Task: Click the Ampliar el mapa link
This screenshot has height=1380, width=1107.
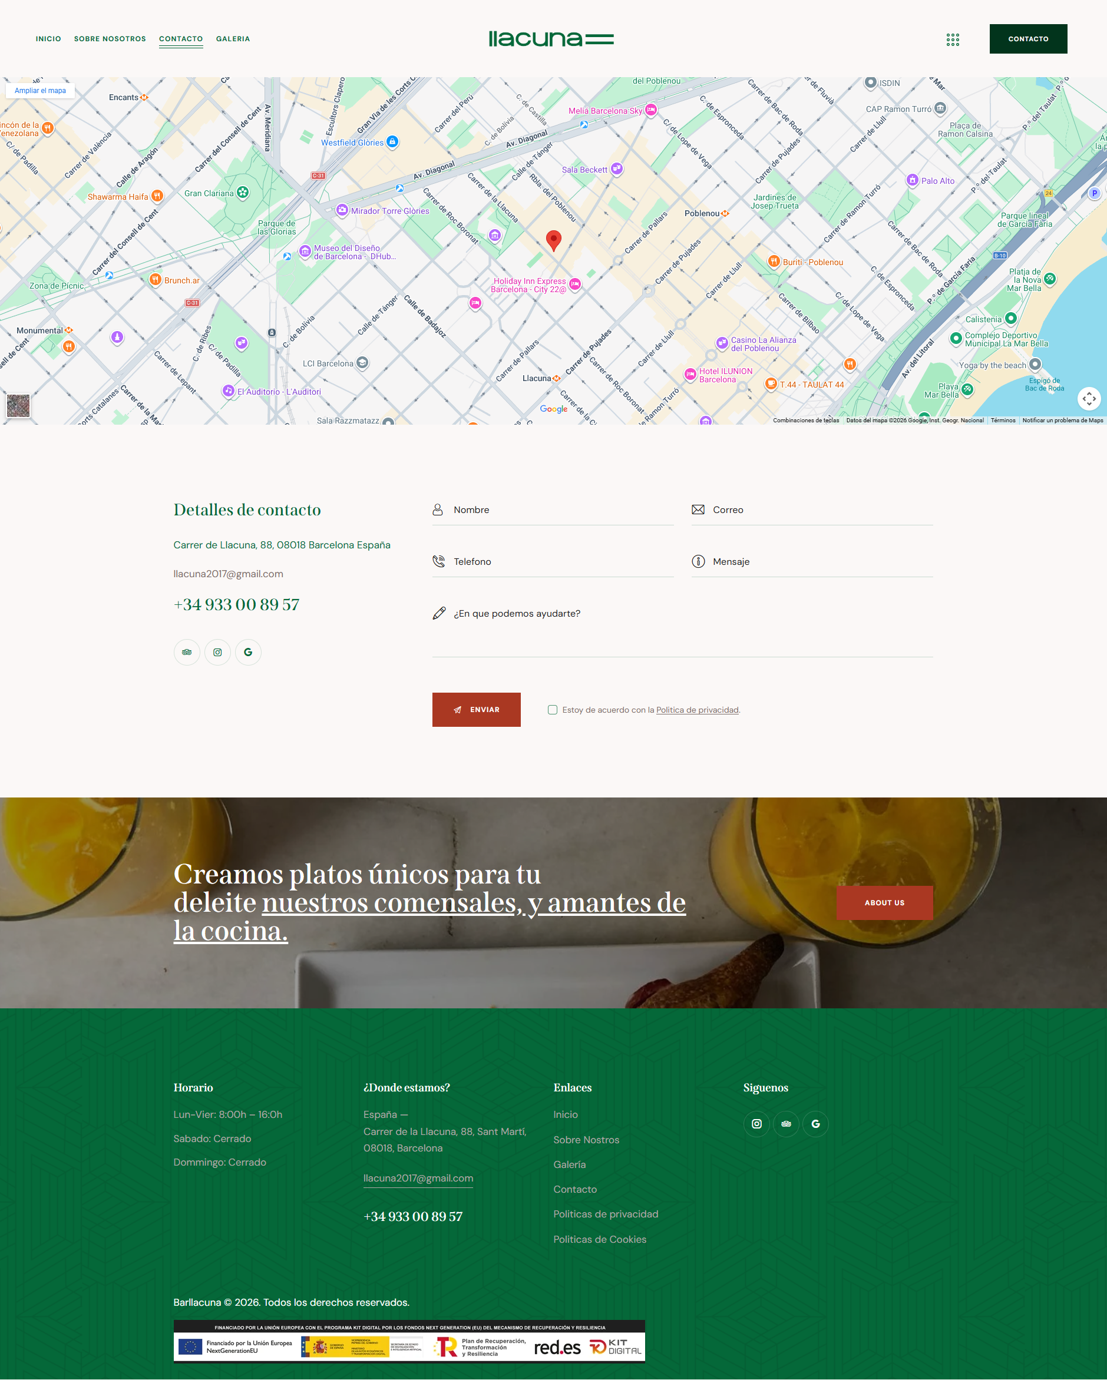Action: pyautogui.click(x=40, y=91)
